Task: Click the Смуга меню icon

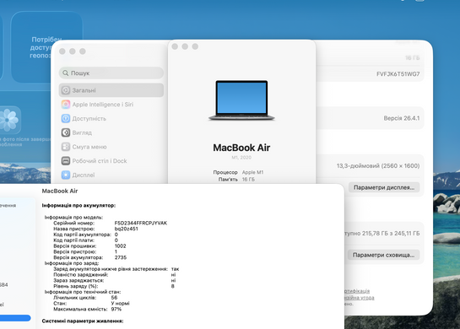Action: tap(66, 147)
